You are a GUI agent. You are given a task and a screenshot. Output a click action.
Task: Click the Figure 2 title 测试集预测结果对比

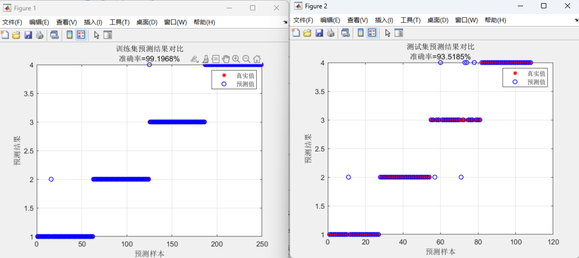pyautogui.click(x=440, y=47)
